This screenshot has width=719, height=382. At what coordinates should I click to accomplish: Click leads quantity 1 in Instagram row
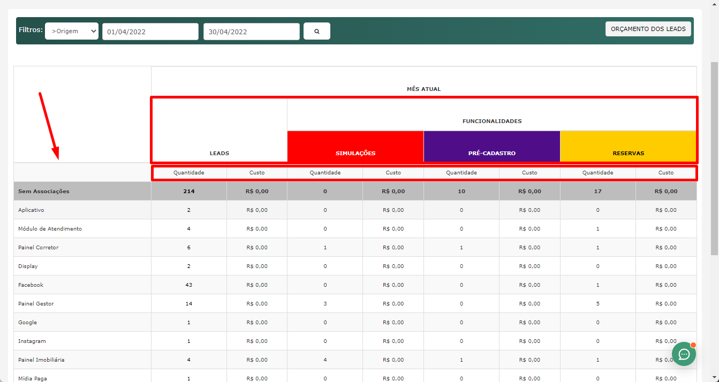tap(189, 341)
